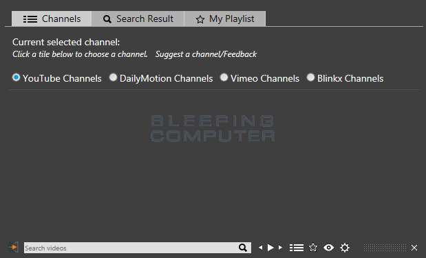Image resolution: width=426 pixels, height=258 pixels.
Task: Click the 'Click a tile below to choose a channel.' text
Action: coord(80,54)
